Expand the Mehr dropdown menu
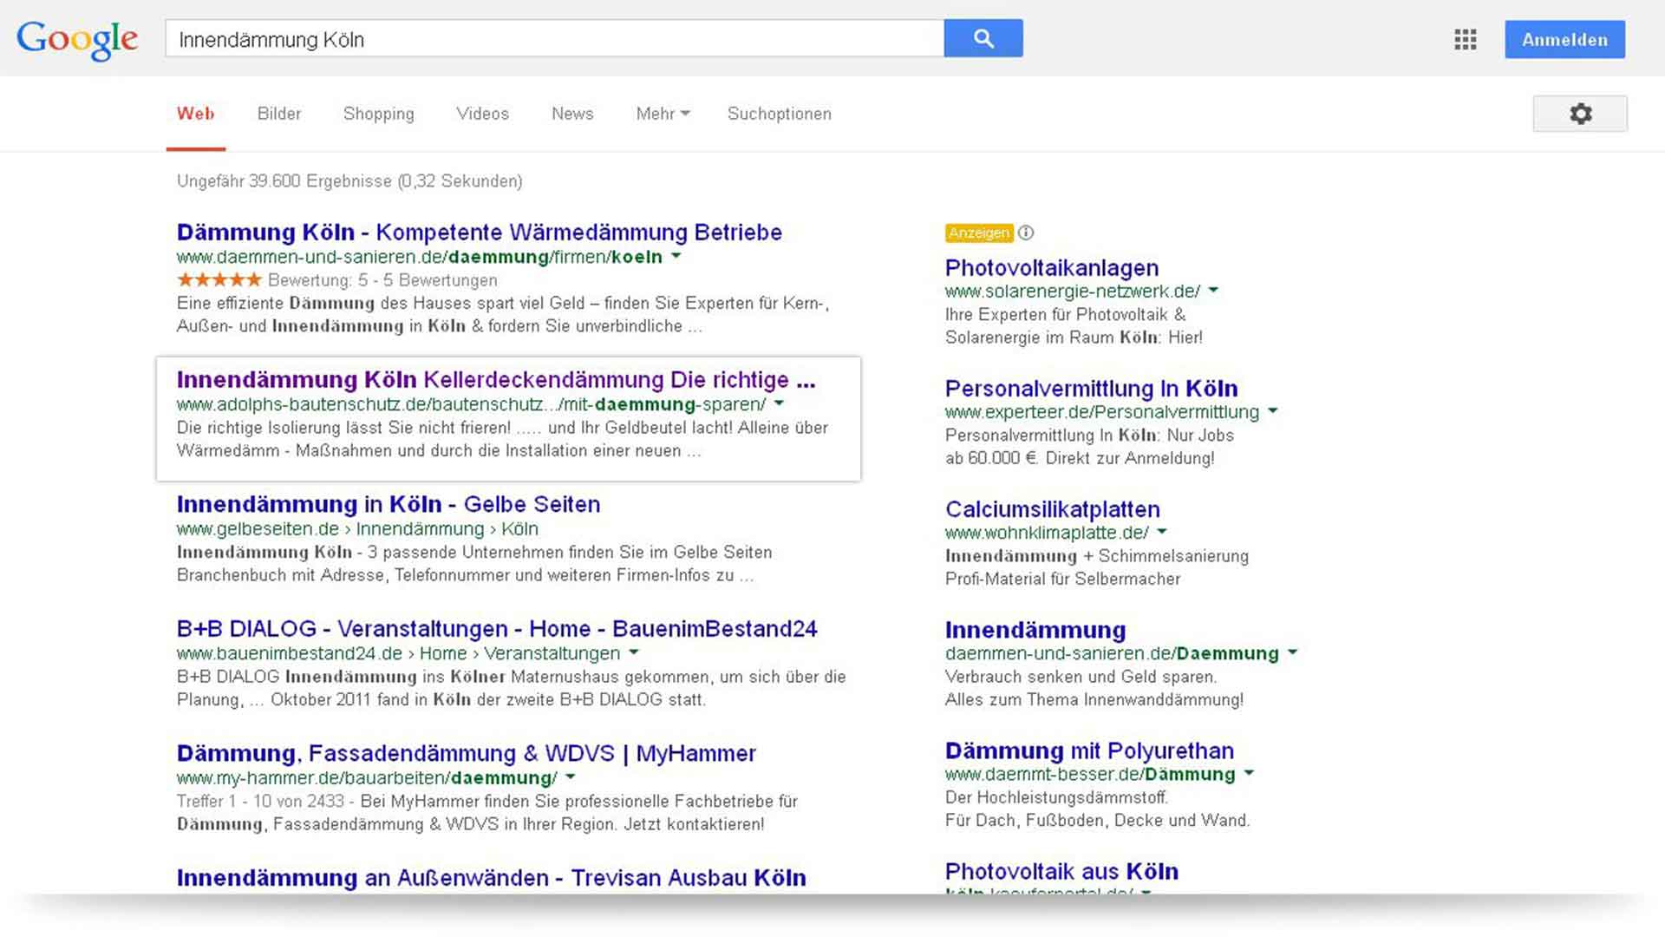The width and height of the screenshot is (1665, 937). pos(663,114)
